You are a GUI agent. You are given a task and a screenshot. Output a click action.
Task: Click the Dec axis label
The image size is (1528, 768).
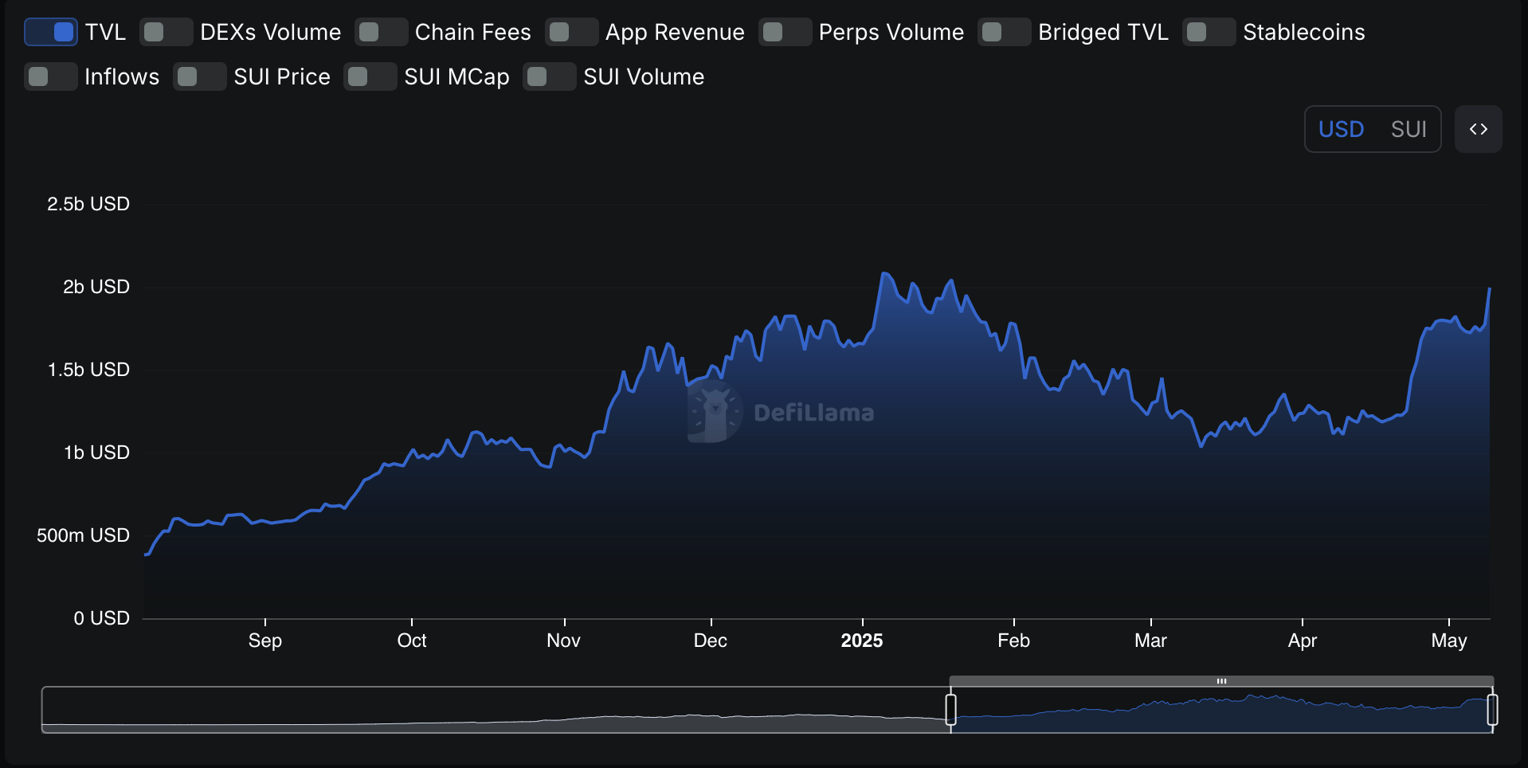[x=711, y=641]
